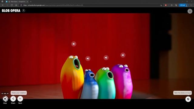Click the recording timer display

click(5, 94)
